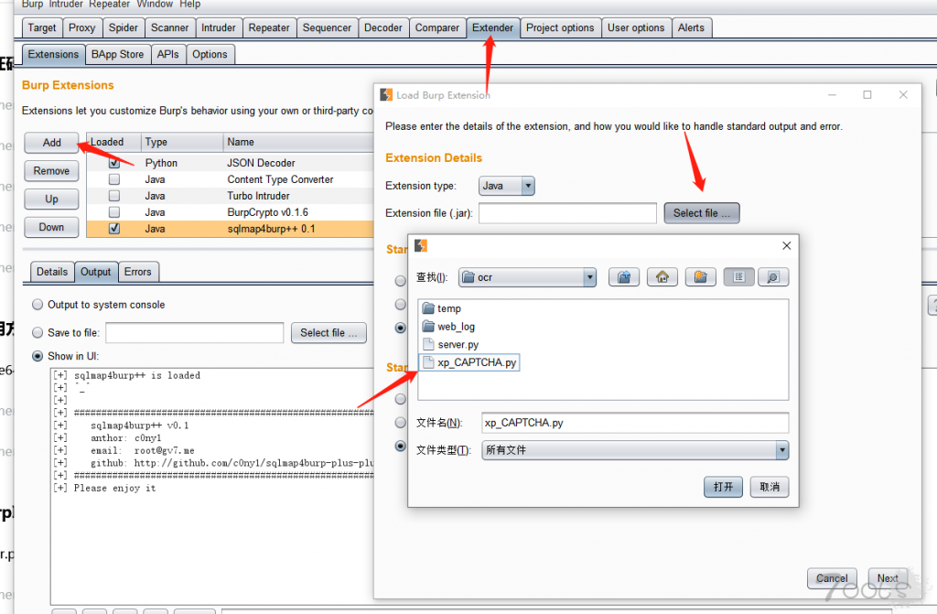Select the Save to file radio option

(x=38, y=332)
